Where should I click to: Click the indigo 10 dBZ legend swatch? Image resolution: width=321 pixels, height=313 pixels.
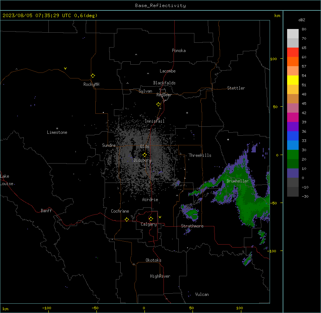click(293, 173)
